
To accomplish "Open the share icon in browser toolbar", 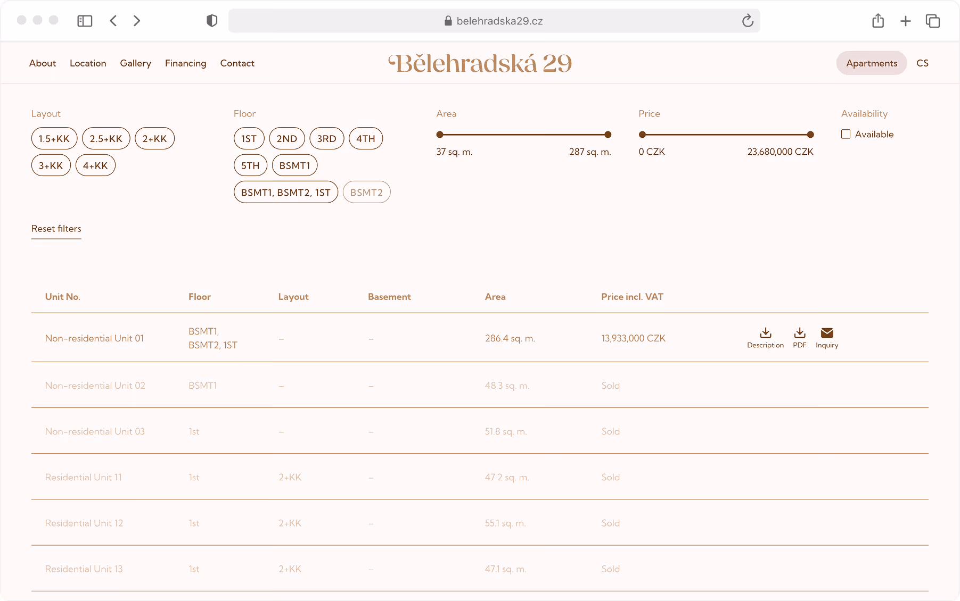I will [878, 21].
